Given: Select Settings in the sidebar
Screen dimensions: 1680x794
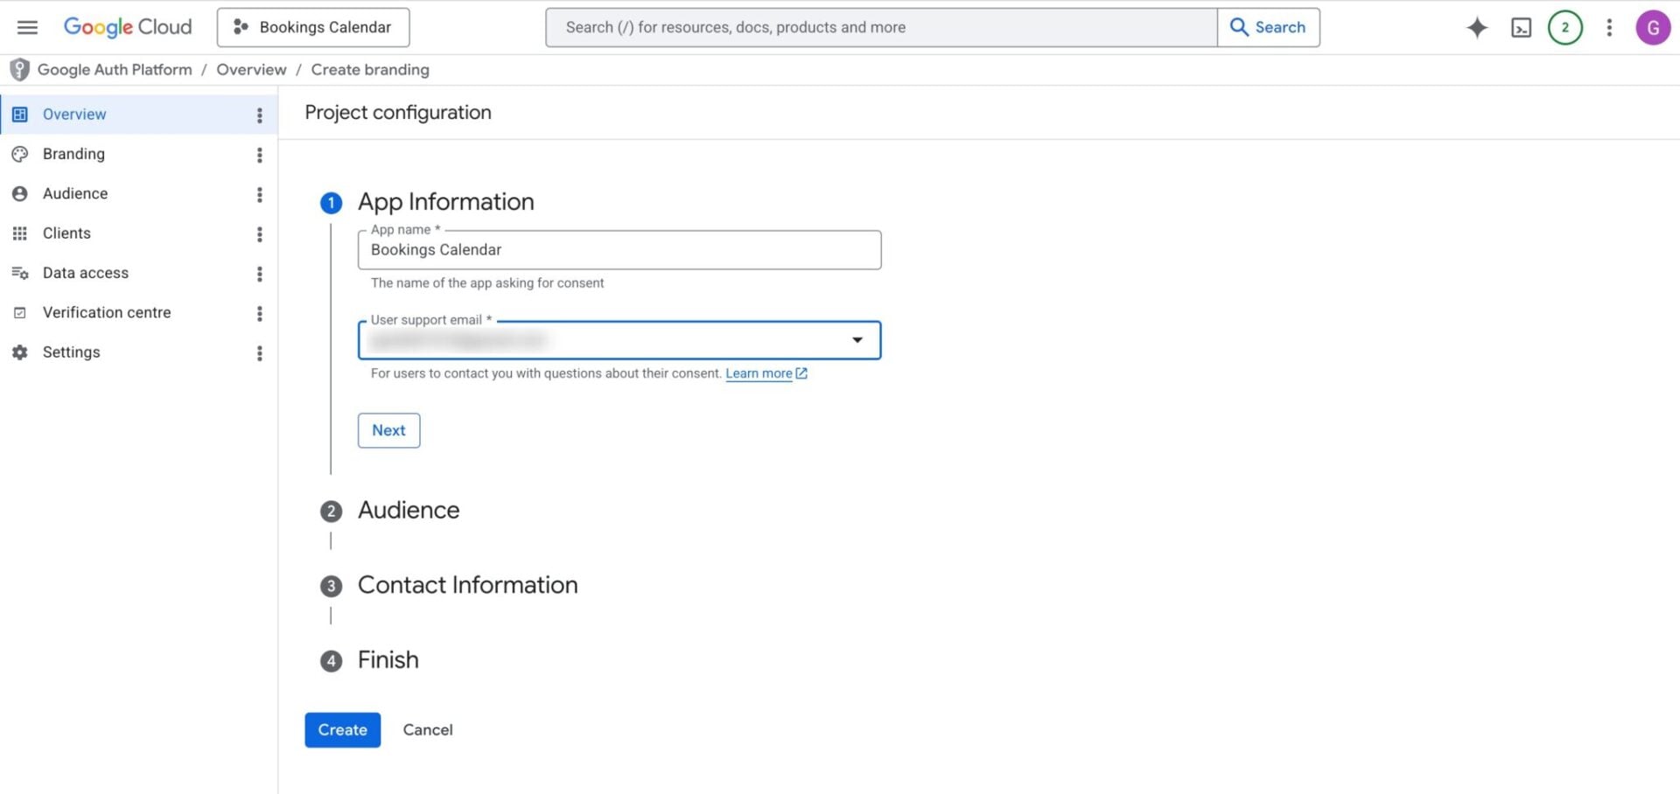Looking at the screenshot, I should point(139,352).
